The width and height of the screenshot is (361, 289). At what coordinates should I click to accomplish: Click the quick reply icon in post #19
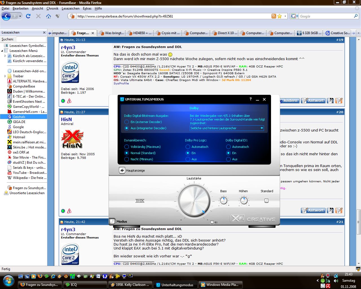(x=339, y=100)
